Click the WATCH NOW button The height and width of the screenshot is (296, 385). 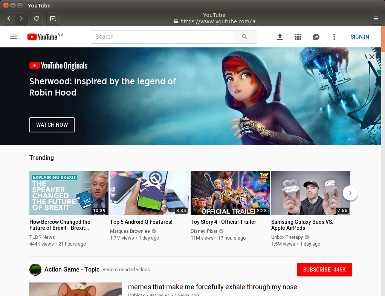pyautogui.click(x=52, y=125)
